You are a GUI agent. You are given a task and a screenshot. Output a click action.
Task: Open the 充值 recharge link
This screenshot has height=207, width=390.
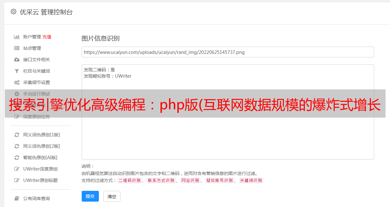47,37
